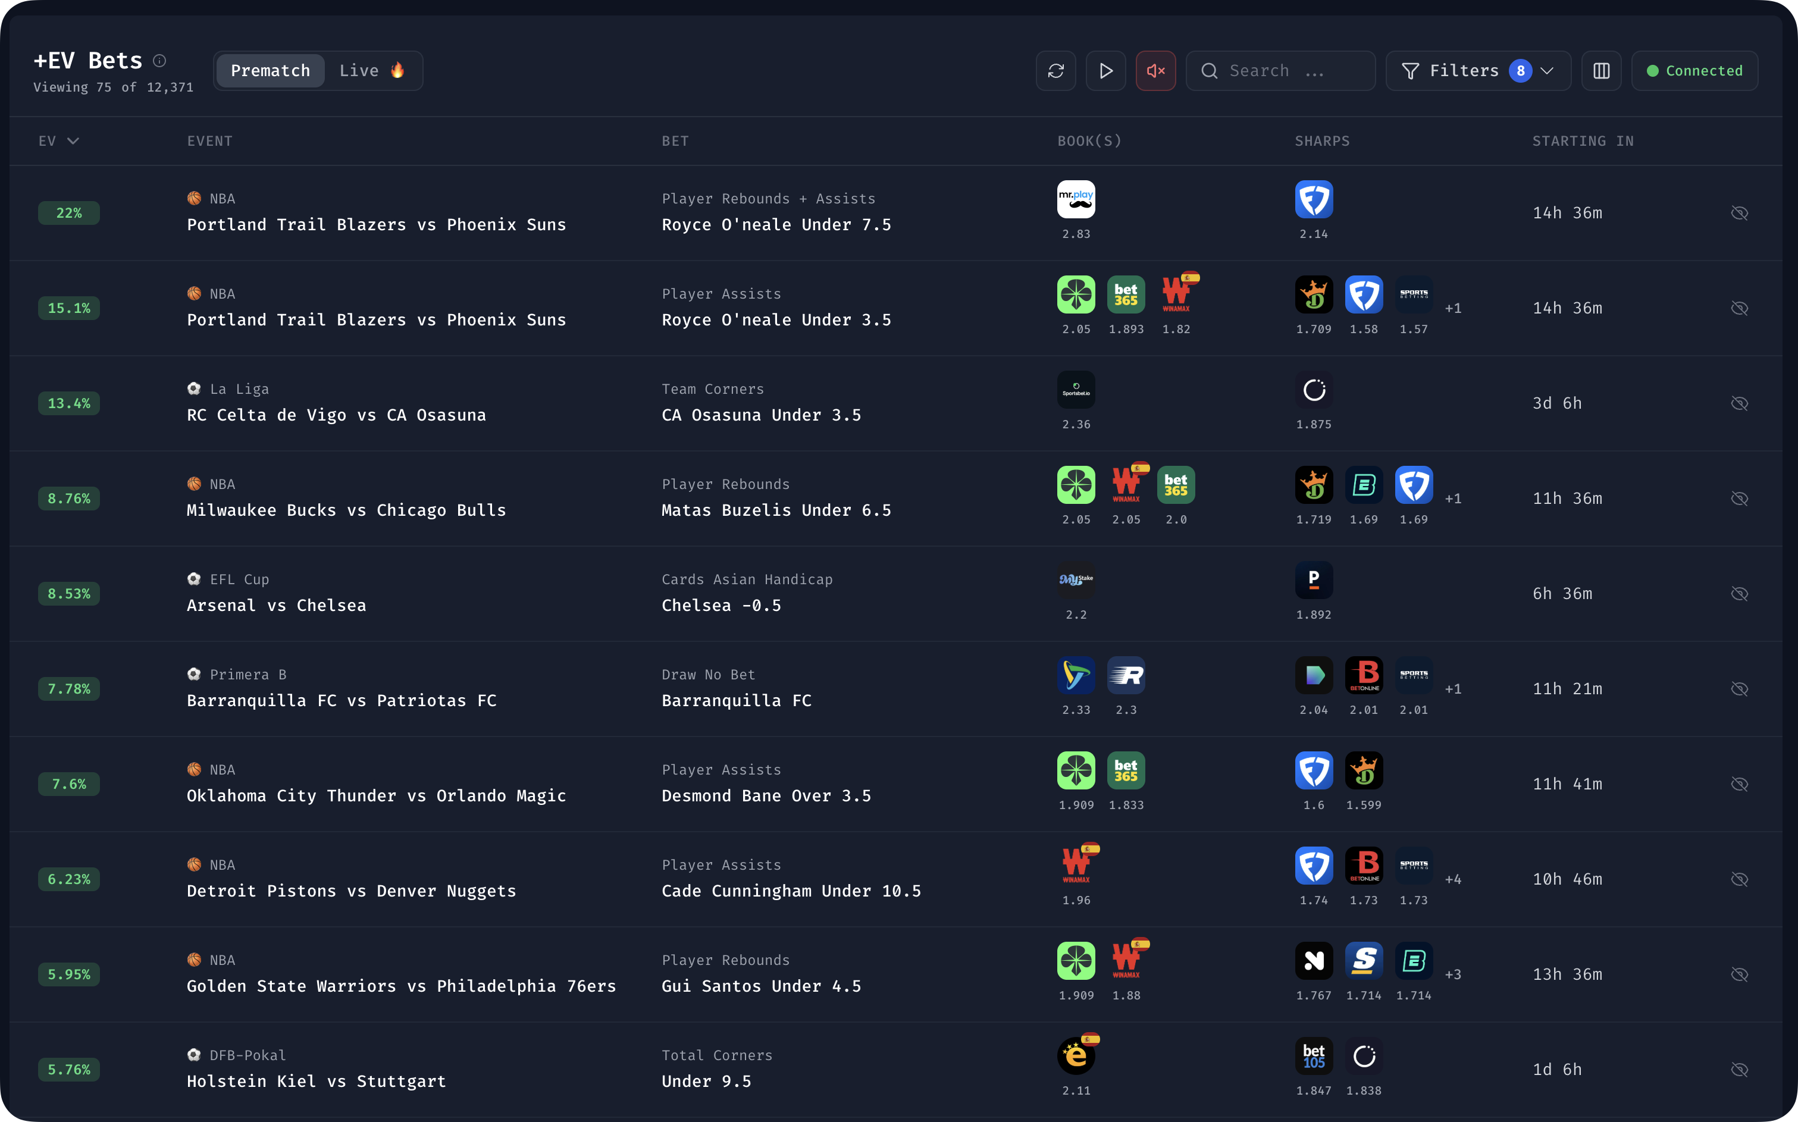
Task: Click the MyStake bookmaker icon
Action: click(x=1075, y=579)
